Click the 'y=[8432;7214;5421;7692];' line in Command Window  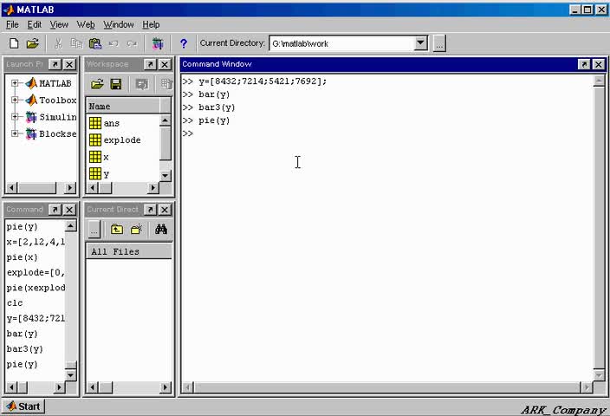[x=263, y=81]
